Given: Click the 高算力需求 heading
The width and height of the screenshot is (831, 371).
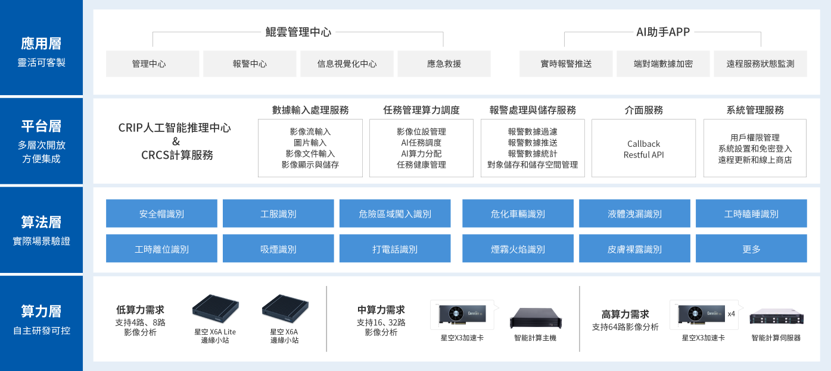Looking at the screenshot, I should [625, 314].
